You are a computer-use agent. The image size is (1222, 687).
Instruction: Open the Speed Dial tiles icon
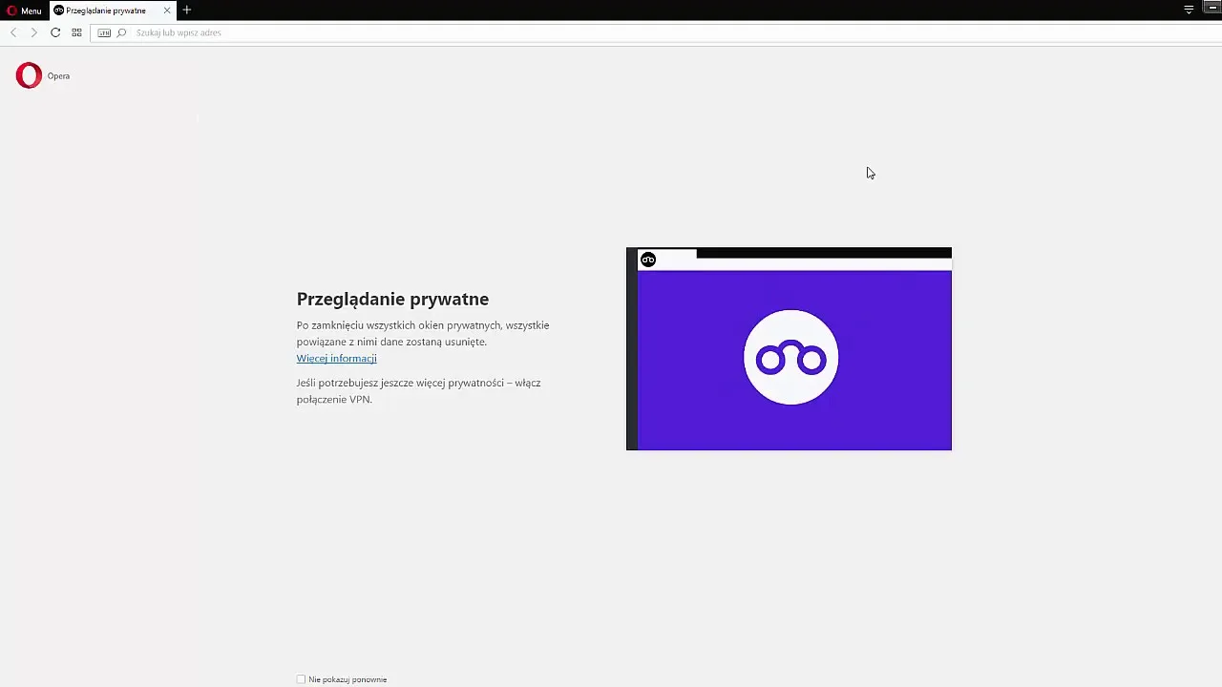pyautogui.click(x=76, y=32)
